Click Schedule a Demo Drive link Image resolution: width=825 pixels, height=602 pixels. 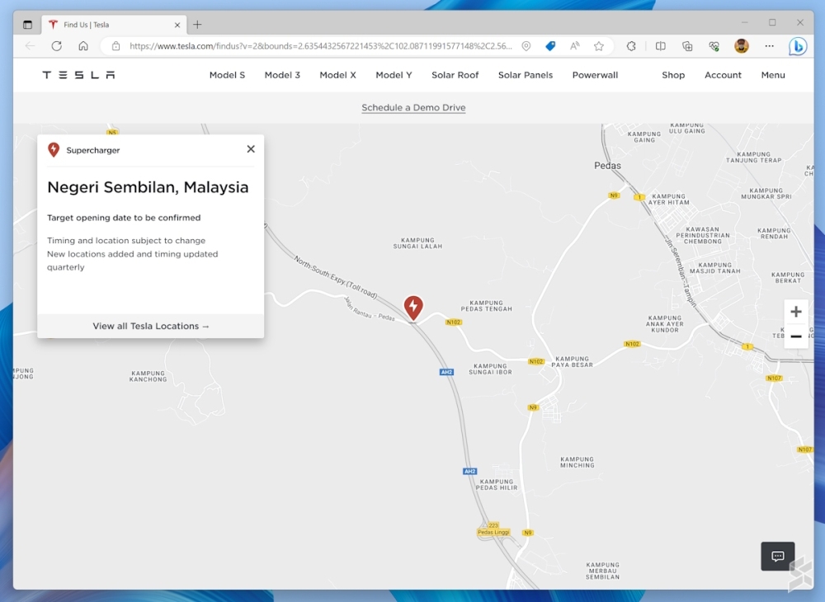(413, 108)
